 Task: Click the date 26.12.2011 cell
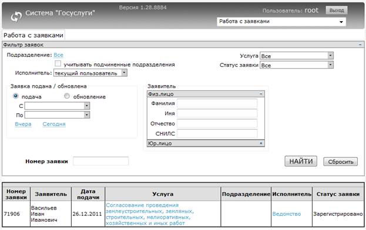click(x=88, y=214)
